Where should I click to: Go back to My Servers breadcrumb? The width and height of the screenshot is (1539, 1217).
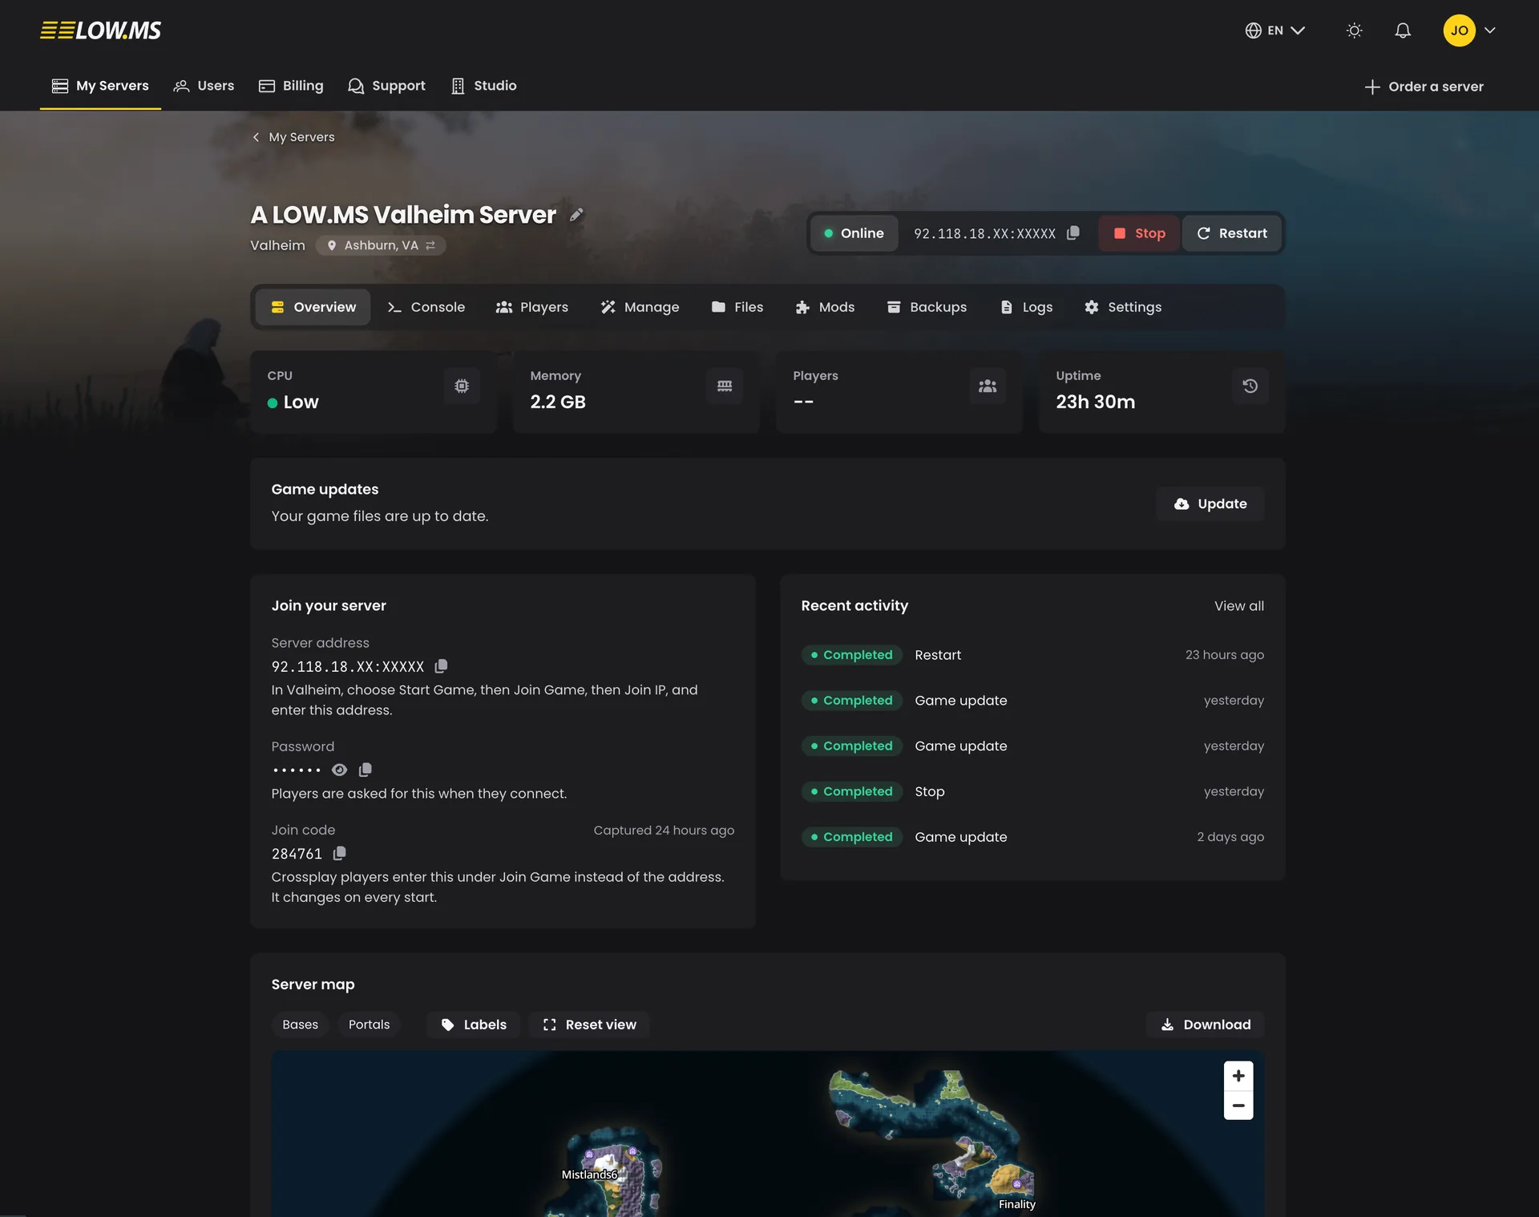pos(293,137)
